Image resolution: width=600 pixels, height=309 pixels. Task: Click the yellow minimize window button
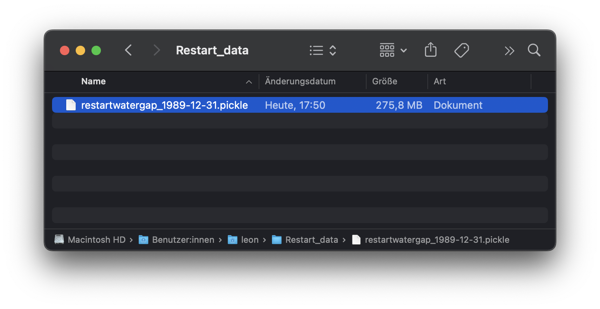80,50
